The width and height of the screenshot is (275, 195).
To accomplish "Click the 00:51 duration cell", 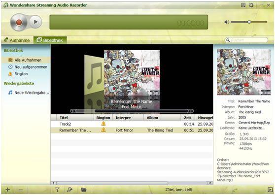I will pos(189,130).
